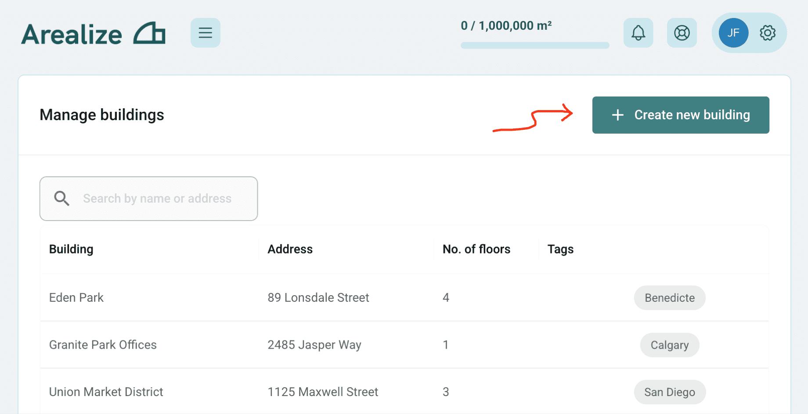Sort by the Building column header

coord(71,249)
